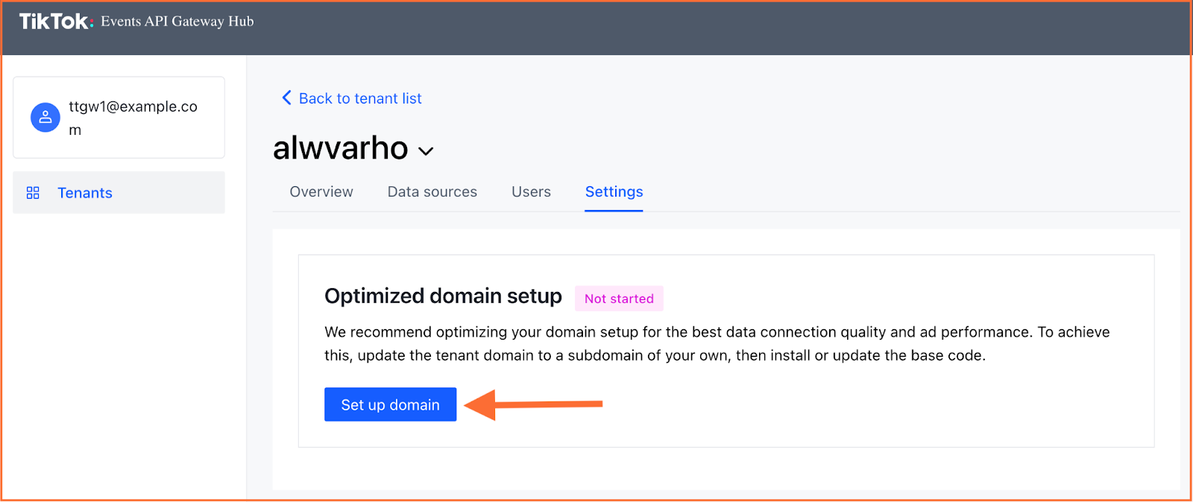The width and height of the screenshot is (1193, 502).
Task: Click the TikTok logo in header
Action: click(x=56, y=22)
